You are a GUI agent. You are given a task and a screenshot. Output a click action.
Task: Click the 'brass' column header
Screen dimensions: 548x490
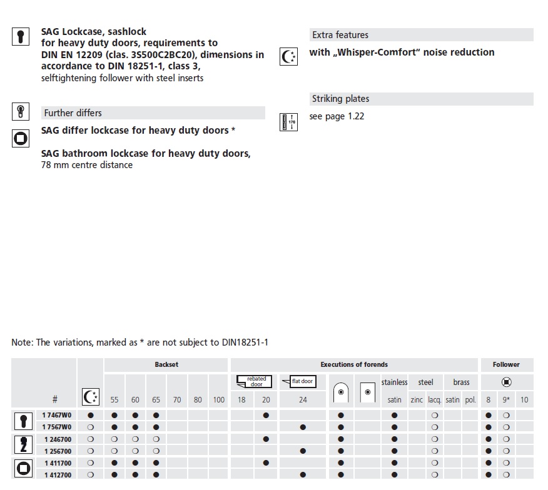(x=461, y=382)
